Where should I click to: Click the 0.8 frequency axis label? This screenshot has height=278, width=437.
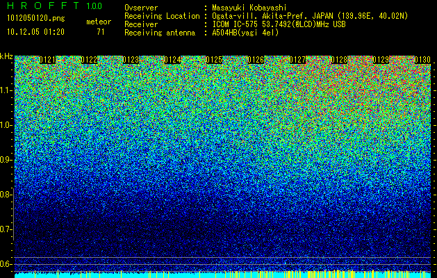click(x=6, y=195)
